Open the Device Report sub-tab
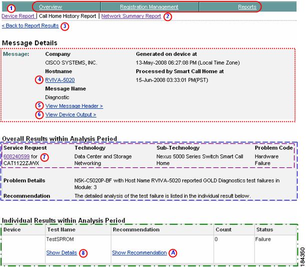 pos(18,16)
